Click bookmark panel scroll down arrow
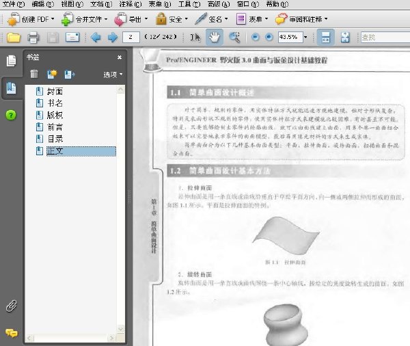The height and width of the screenshot is (346, 410). [x=120, y=328]
